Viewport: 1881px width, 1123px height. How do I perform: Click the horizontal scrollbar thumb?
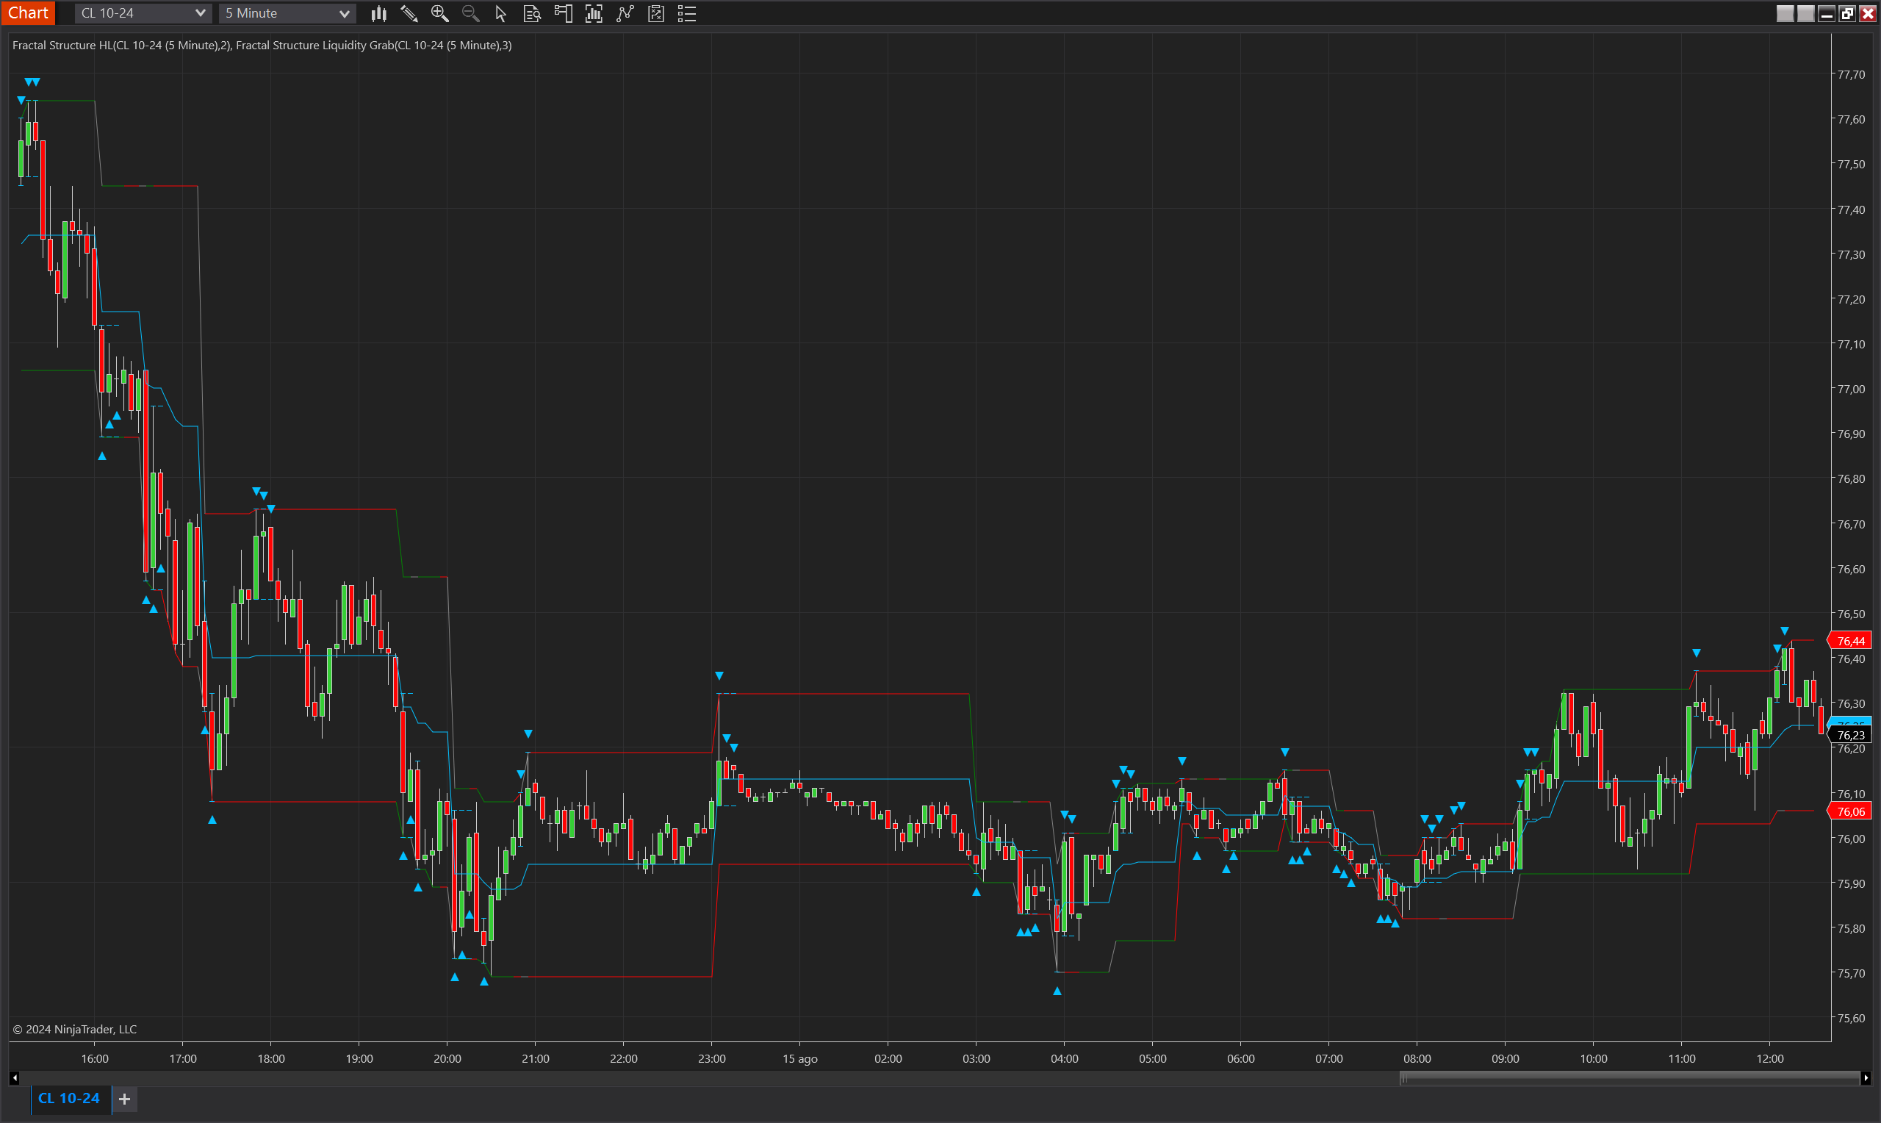click(x=1629, y=1077)
